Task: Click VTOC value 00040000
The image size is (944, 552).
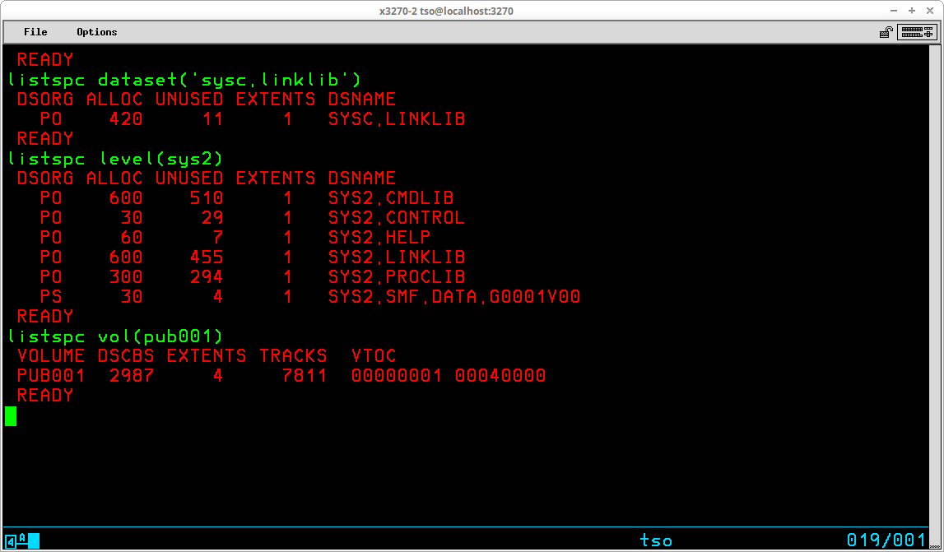Action: (x=500, y=376)
